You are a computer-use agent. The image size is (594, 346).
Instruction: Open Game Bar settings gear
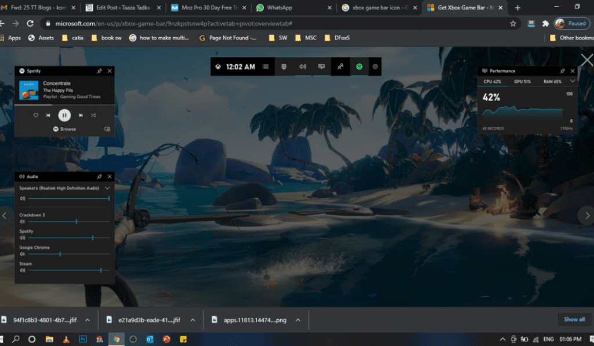[375, 67]
